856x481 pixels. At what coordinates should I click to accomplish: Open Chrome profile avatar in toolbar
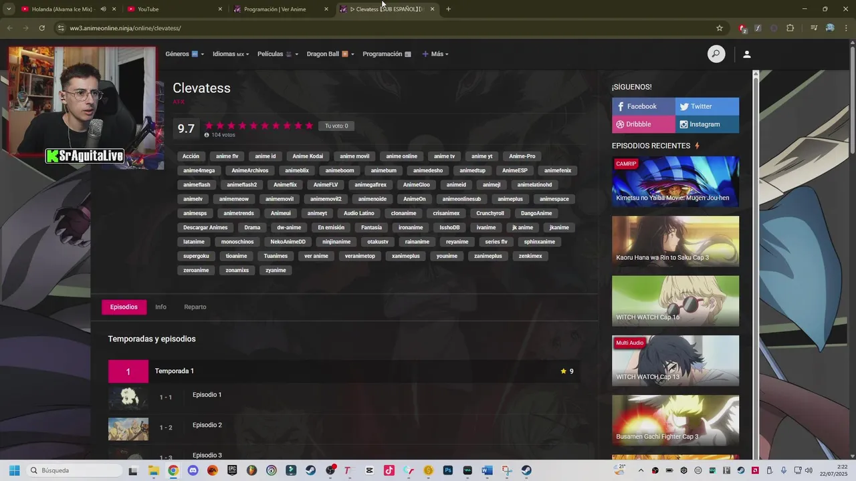click(830, 28)
